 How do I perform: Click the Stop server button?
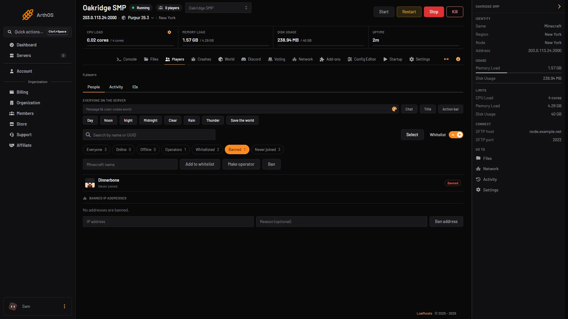click(434, 12)
